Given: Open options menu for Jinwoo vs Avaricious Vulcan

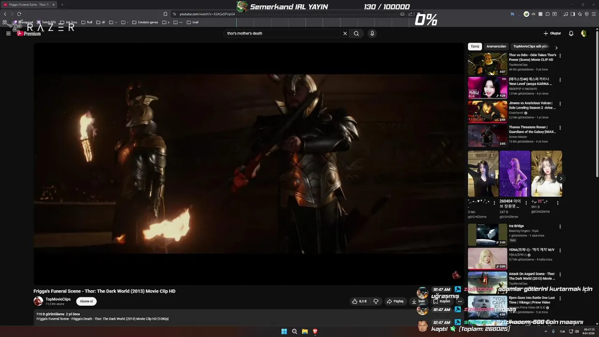Looking at the screenshot, I should [560, 103].
